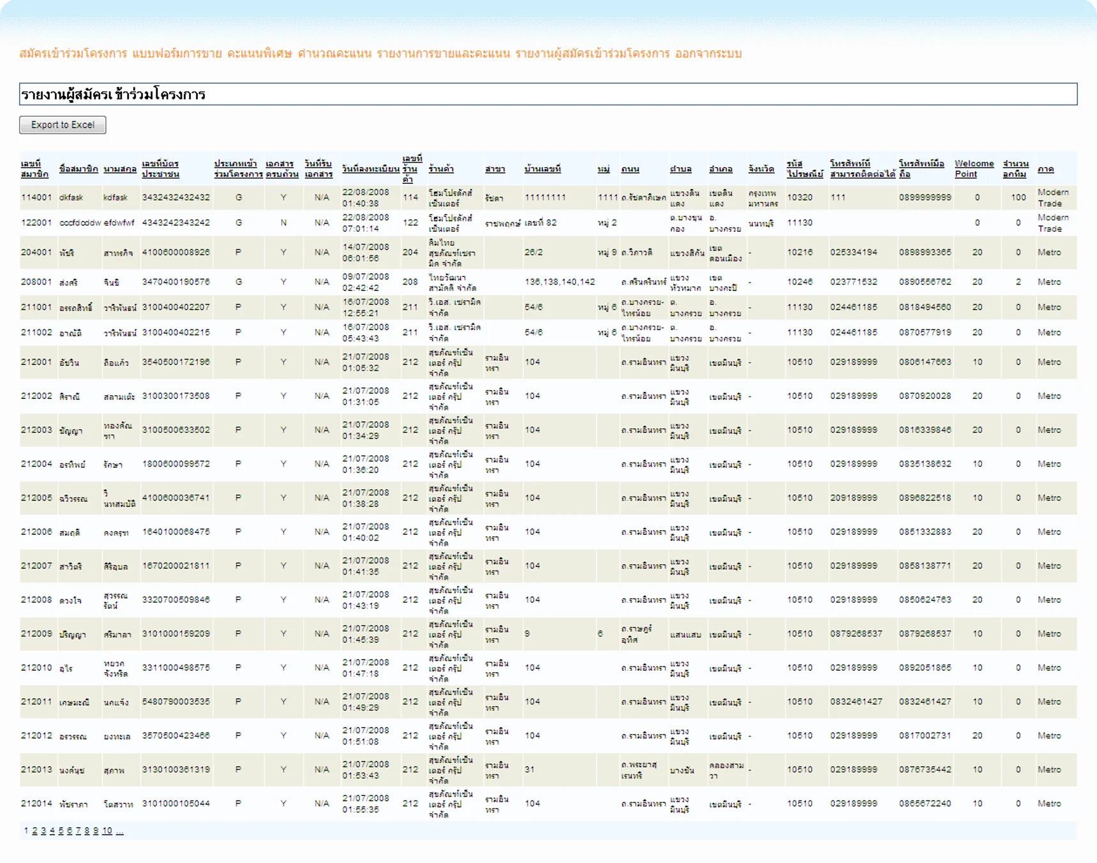Sort by Welcome Point column header

point(974,169)
